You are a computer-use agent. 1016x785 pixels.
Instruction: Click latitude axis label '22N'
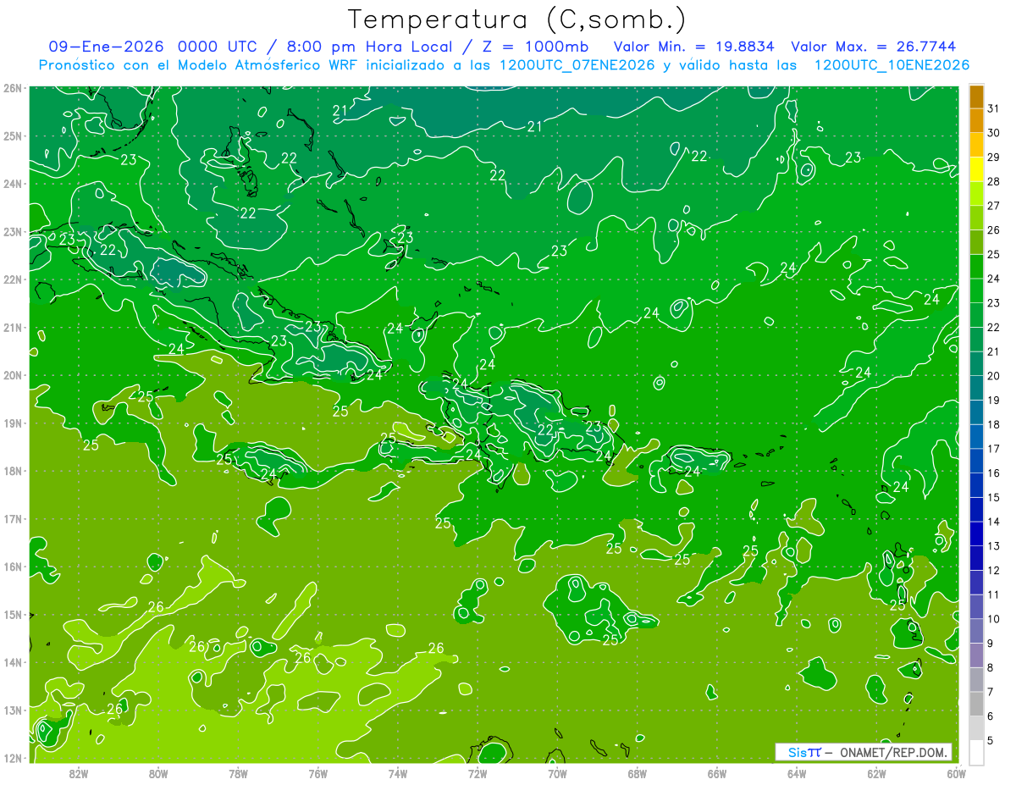point(13,279)
